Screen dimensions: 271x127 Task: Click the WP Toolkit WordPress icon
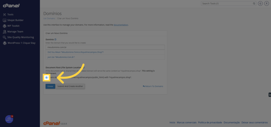tap(5, 26)
